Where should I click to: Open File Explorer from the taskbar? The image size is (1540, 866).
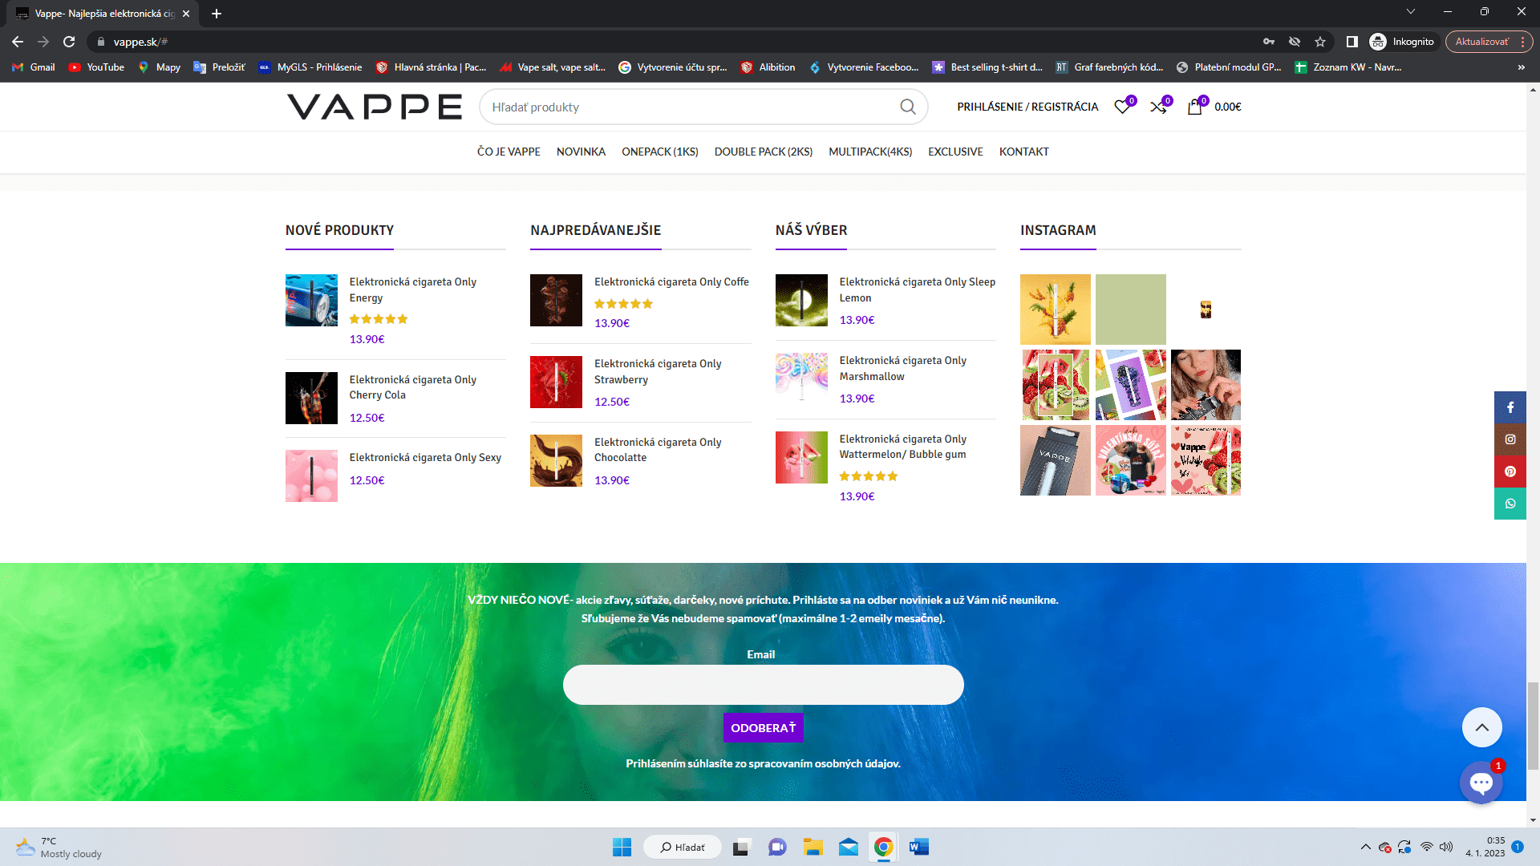click(x=813, y=847)
